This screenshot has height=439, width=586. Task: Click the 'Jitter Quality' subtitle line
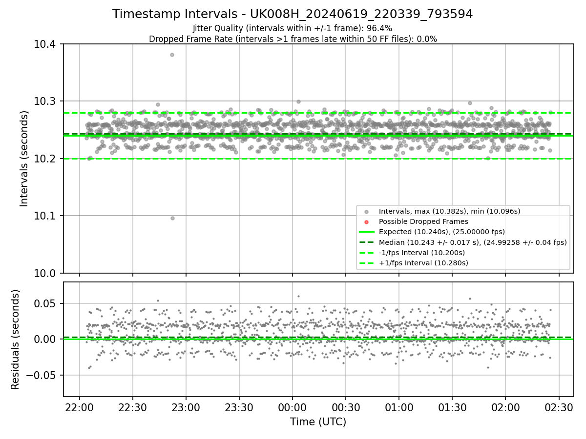(293, 29)
